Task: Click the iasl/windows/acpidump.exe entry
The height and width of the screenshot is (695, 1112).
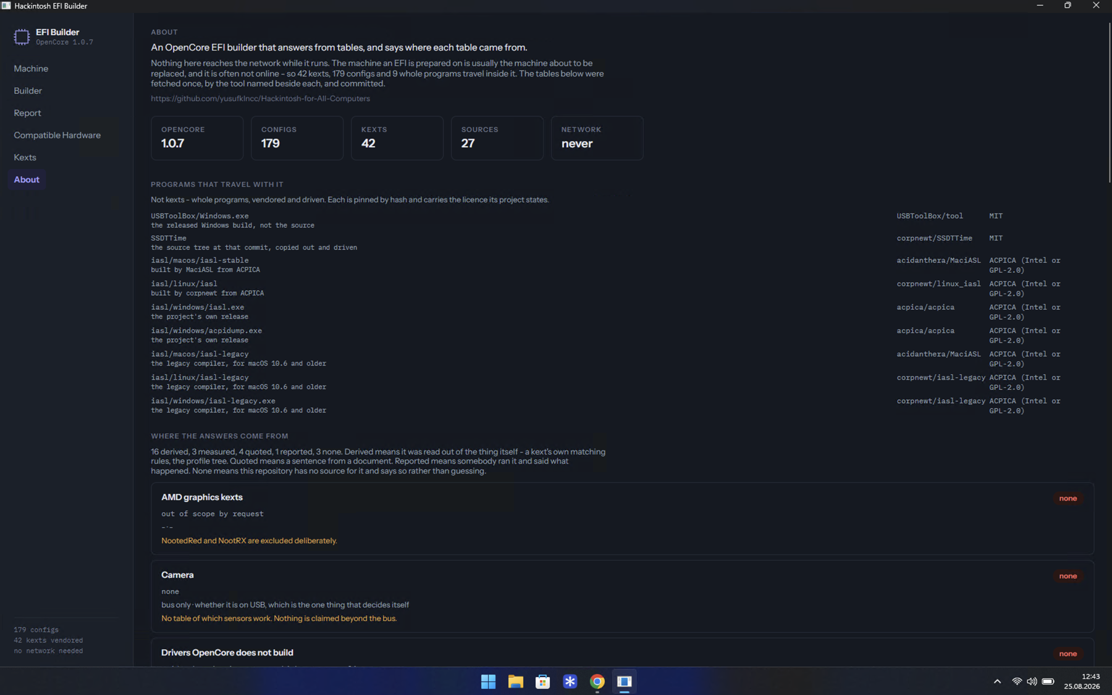Action: tap(206, 331)
